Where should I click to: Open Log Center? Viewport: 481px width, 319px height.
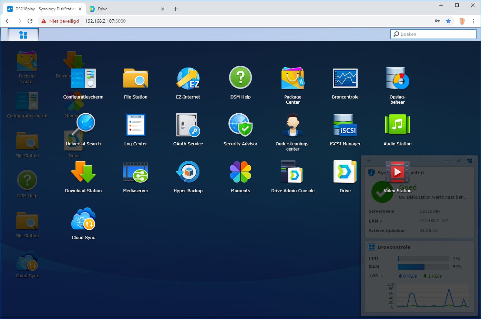click(x=136, y=130)
